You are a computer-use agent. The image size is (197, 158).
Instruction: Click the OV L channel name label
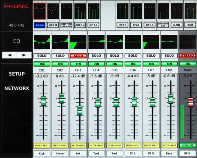coord(133,153)
